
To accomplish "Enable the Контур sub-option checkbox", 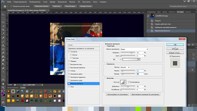I will (71, 55).
